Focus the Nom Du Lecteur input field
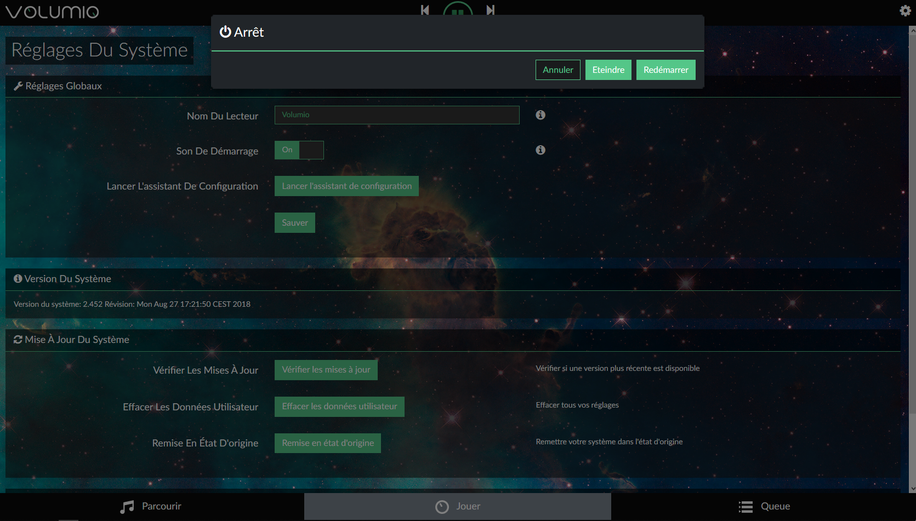Image resolution: width=916 pixels, height=521 pixels. [x=397, y=115]
